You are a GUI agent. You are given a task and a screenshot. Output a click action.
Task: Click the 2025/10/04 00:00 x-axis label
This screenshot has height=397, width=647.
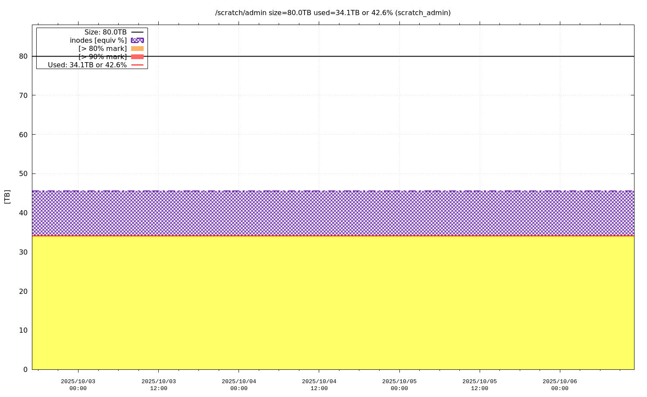tap(239, 384)
